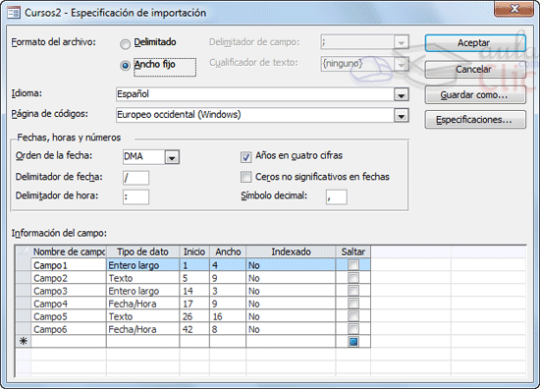Open Cualificador de texto dropdown
The width and height of the screenshot is (540, 389).
coord(401,64)
